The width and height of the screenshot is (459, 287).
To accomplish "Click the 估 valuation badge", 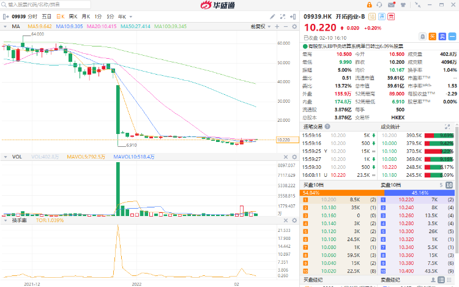I will click(372, 17).
